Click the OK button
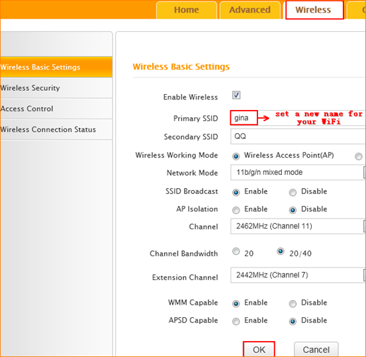Image resolution: width=366 pixels, height=357 pixels. (x=259, y=350)
